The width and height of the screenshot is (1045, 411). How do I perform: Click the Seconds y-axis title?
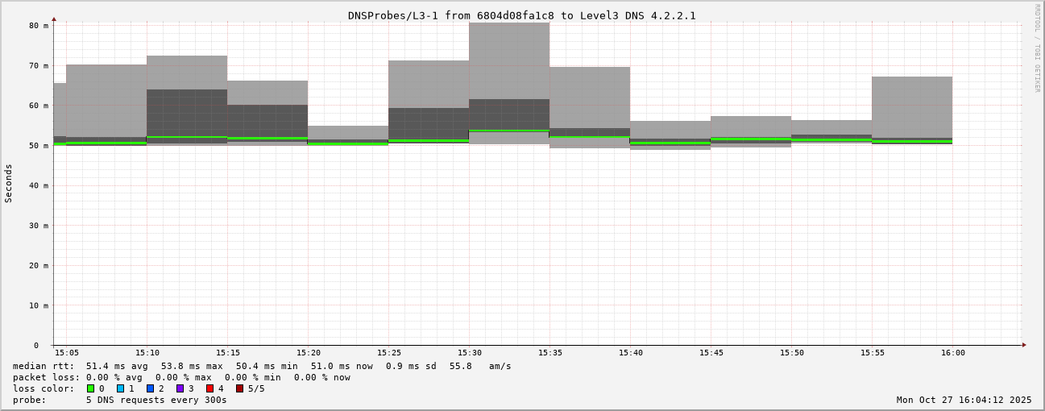pos(9,184)
